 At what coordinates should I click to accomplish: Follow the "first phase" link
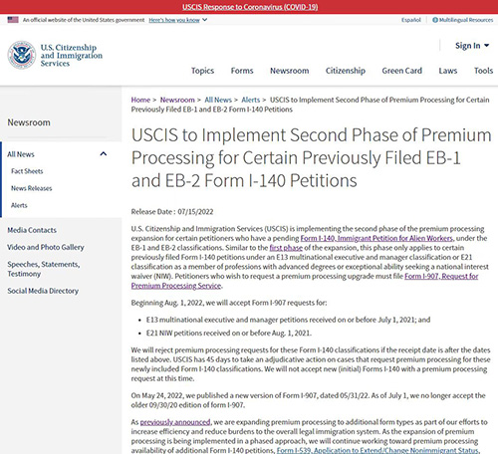pyautogui.click(x=286, y=248)
